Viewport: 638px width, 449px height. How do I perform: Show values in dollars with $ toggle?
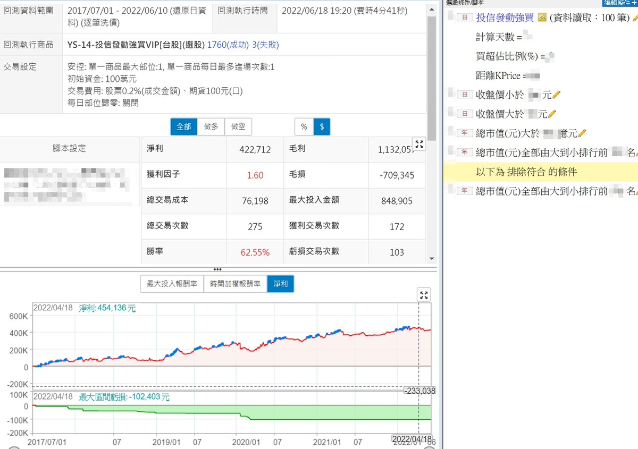point(322,127)
